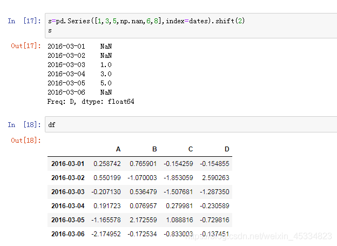Click cell value -0.230589
This screenshot has height=246, width=337.
click(214, 206)
